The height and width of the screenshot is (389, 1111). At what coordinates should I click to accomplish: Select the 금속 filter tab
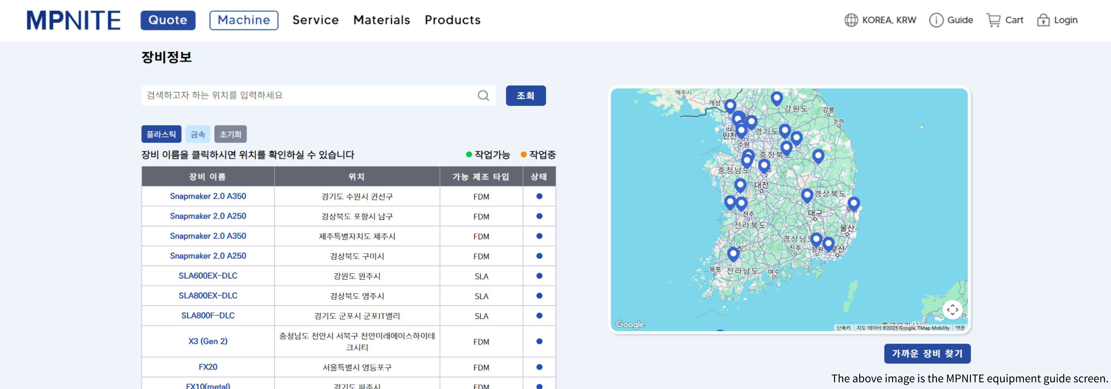pos(198,134)
